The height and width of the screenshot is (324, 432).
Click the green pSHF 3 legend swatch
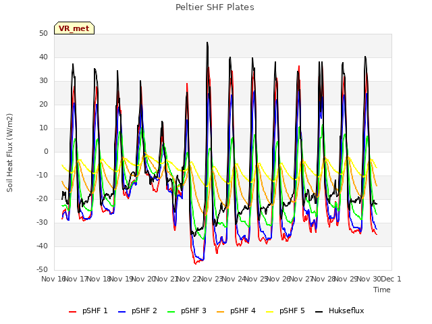pyautogui.click(x=171, y=312)
